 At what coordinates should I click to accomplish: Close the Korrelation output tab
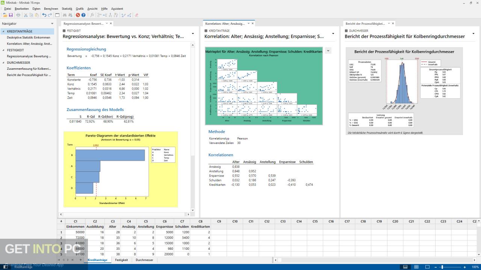(253, 23)
